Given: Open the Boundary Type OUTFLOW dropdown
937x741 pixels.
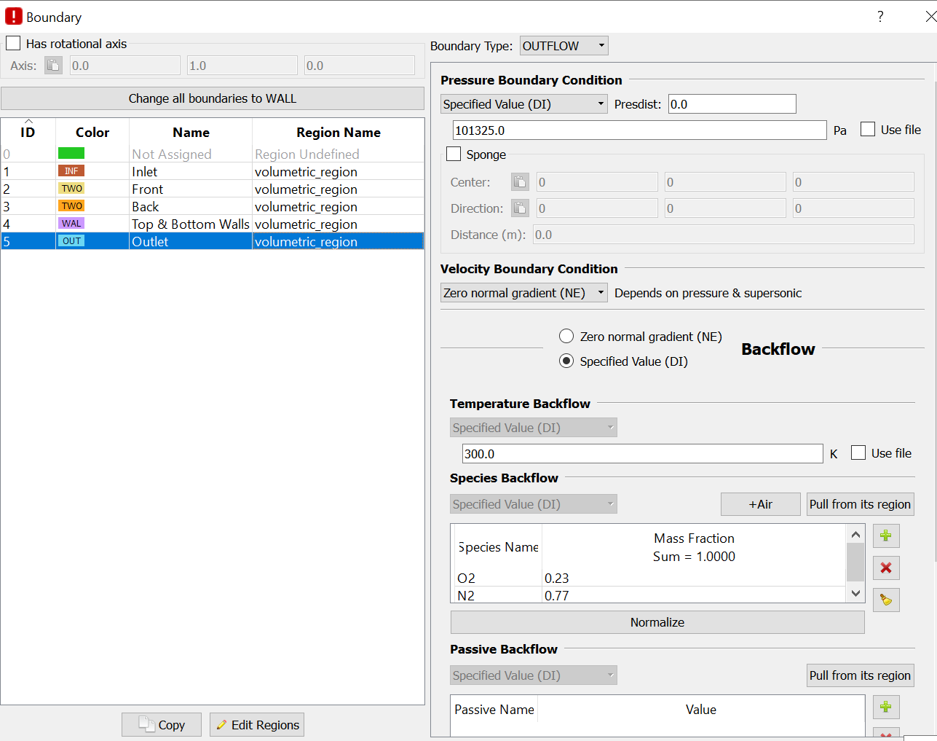Looking at the screenshot, I should click(564, 46).
